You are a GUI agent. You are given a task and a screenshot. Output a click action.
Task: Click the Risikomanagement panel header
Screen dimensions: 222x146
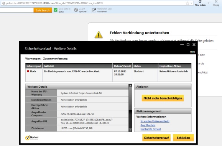tap(163, 111)
